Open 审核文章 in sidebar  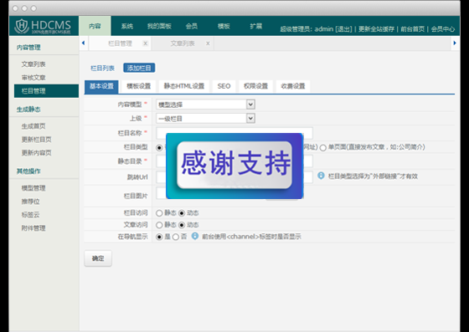33,78
